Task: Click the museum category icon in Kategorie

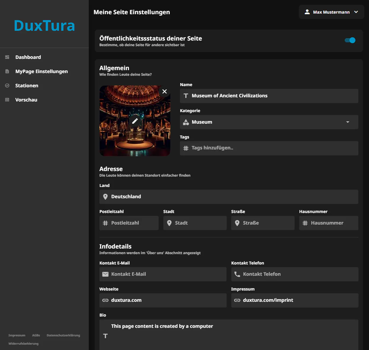Action: point(186,122)
